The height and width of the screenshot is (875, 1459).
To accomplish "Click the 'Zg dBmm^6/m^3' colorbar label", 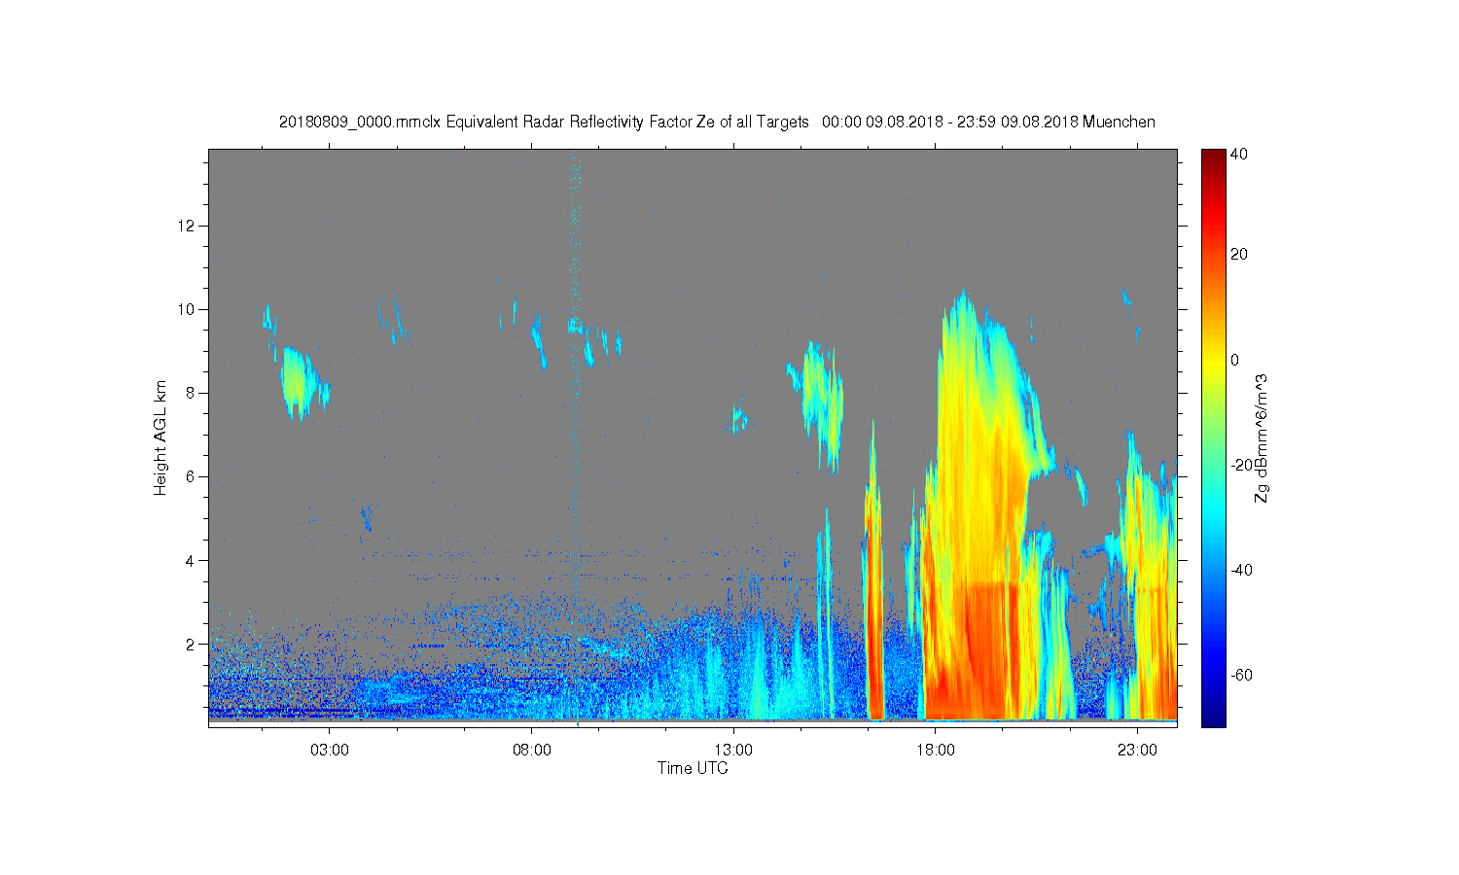I will 1262,438.
